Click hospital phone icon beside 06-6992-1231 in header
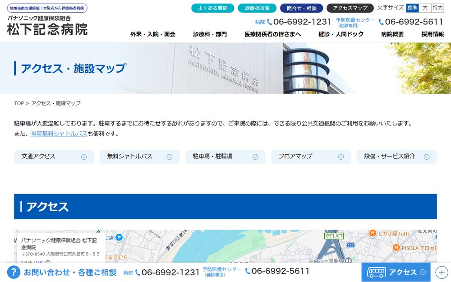451x282 pixels. coord(269,22)
